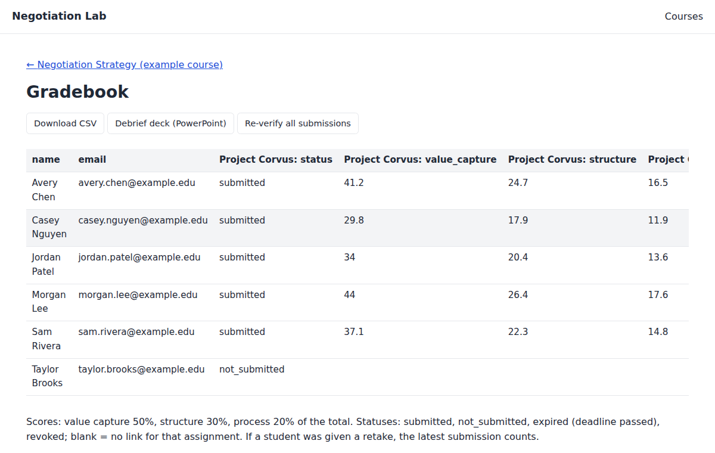The width and height of the screenshot is (715, 453).
Task: Select the Morgan Lee name cell
Action: [x=49, y=302]
